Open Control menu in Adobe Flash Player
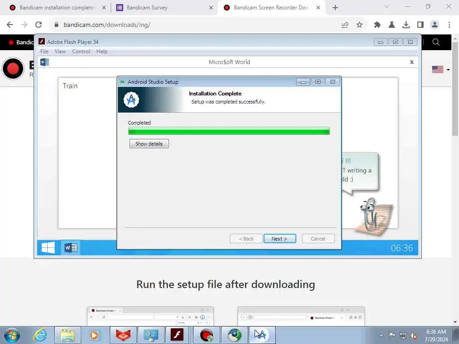Image resolution: width=459 pixels, height=344 pixels. coord(81,52)
